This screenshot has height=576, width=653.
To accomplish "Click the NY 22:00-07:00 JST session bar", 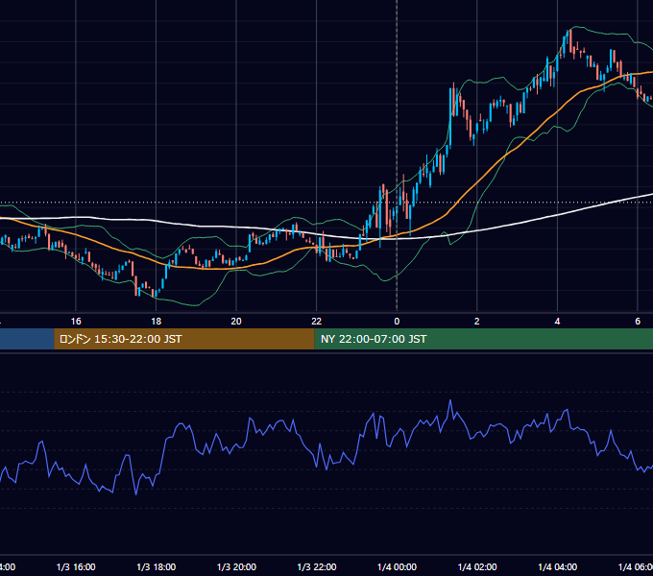I will click(x=483, y=339).
